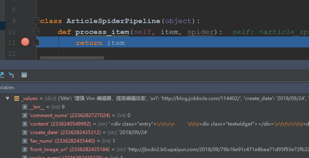Click the inline debug hint 'self: <article_sp'
The image size is (309, 158).
(x=270, y=32)
